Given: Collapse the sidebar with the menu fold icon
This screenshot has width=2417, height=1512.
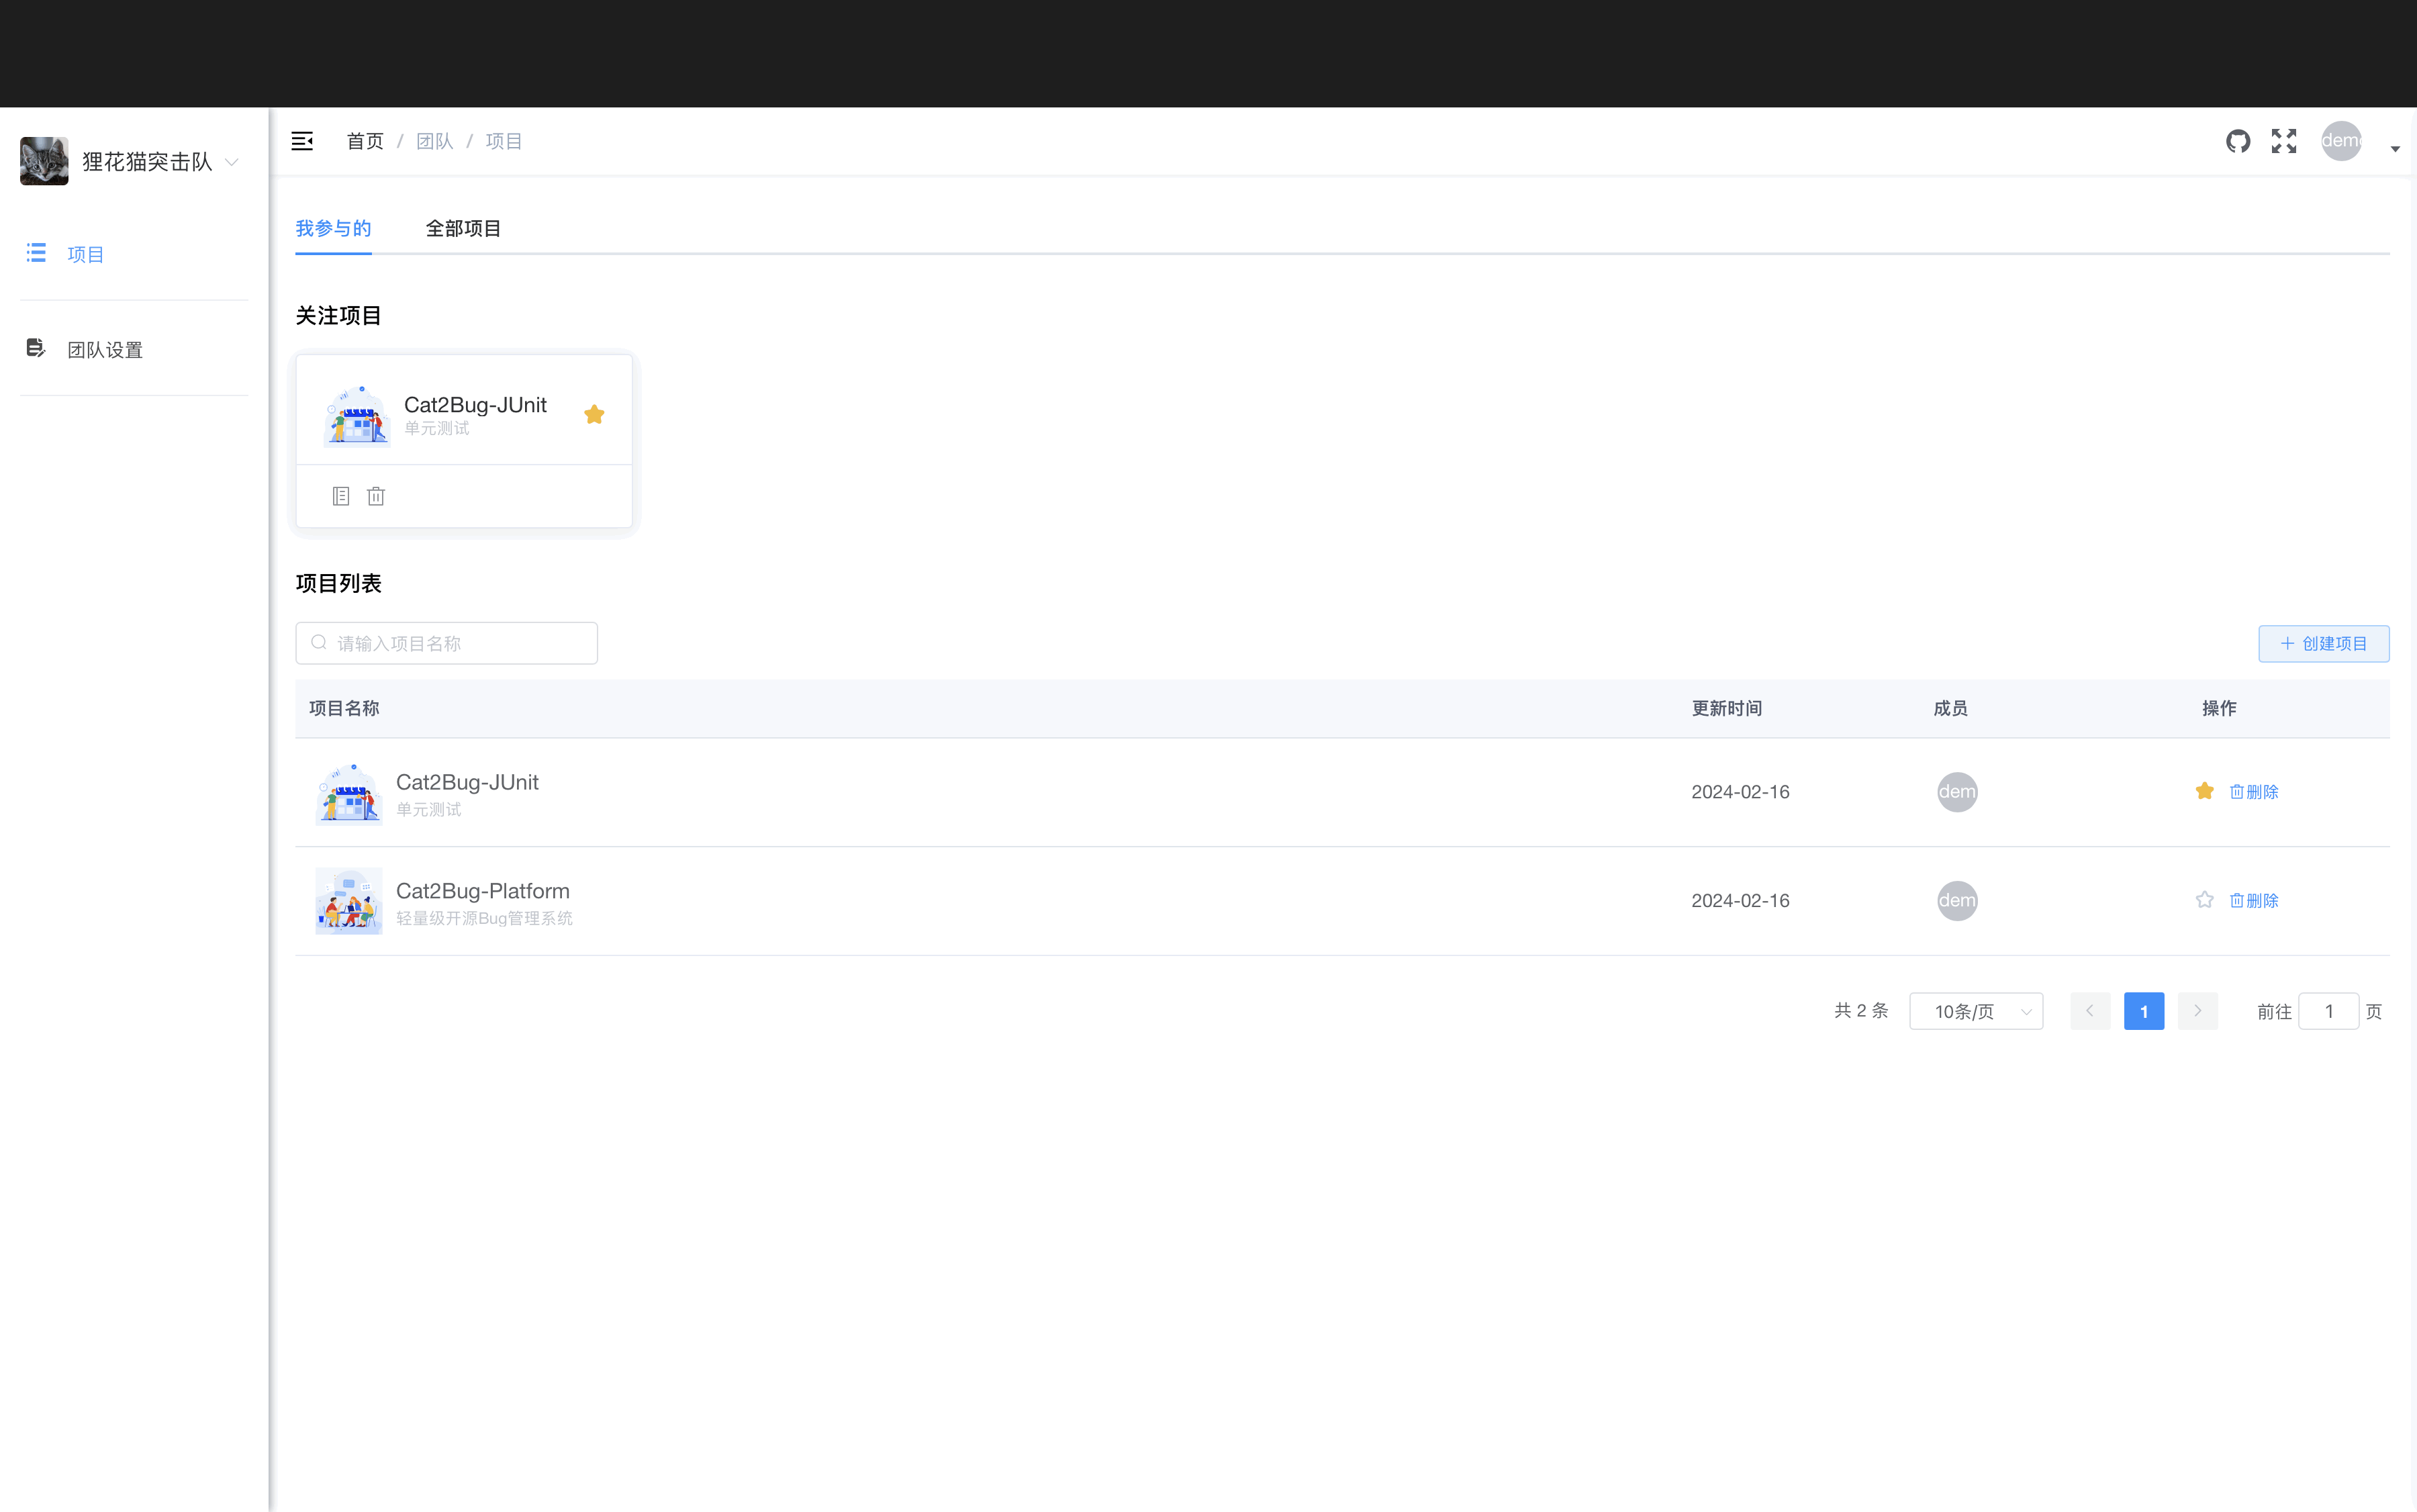Looking at the screenshot, I should [302, 141].
